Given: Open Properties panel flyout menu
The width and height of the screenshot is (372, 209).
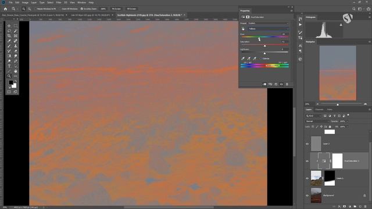Looking at the screenshot, I should tap(291, 10).
